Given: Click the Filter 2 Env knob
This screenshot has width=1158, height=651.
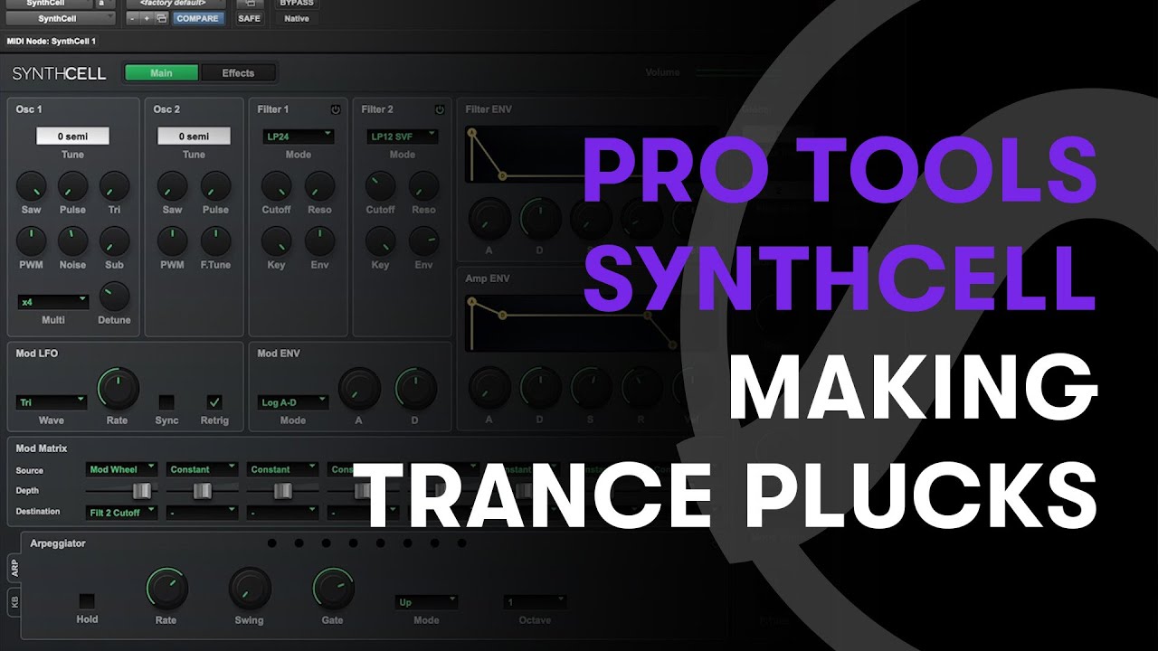Looking at the screenshot, I should click(423, 241).
